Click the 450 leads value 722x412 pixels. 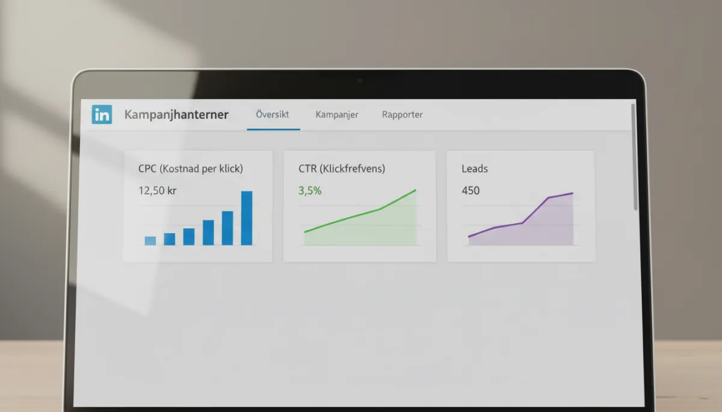[471, 191]
